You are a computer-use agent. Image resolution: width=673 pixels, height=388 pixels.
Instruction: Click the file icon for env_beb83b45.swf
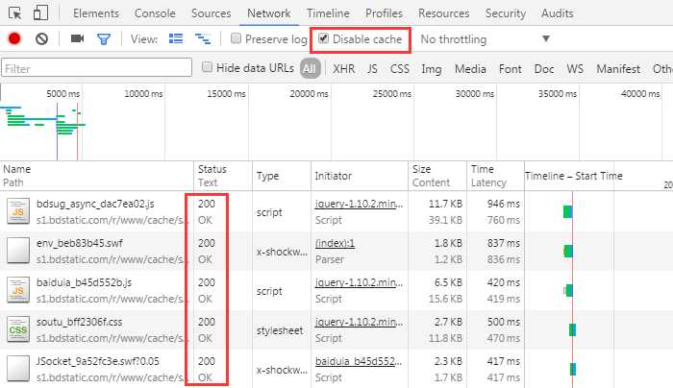18,251
